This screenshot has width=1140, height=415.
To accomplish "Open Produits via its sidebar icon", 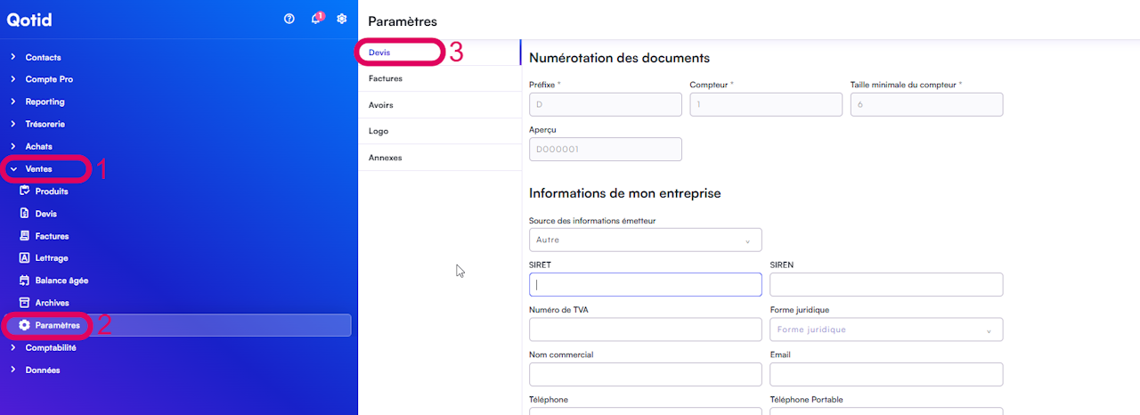I will click(x=25, y=191).
